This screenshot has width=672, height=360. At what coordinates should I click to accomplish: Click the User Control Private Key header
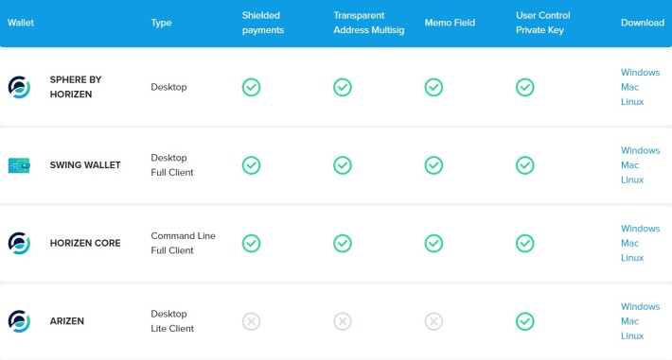pyautogui.click(x=542, y=23)
